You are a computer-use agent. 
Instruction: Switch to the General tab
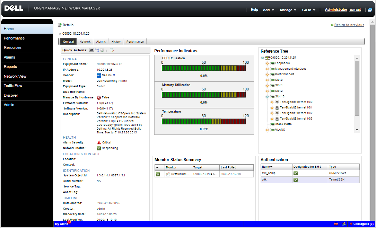pyautogui.click(x=68, y=42)
